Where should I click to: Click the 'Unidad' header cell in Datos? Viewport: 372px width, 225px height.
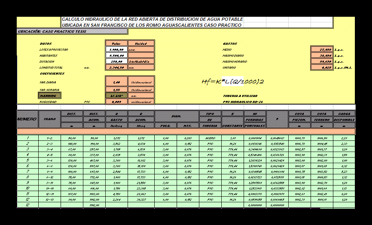point(141,43)
